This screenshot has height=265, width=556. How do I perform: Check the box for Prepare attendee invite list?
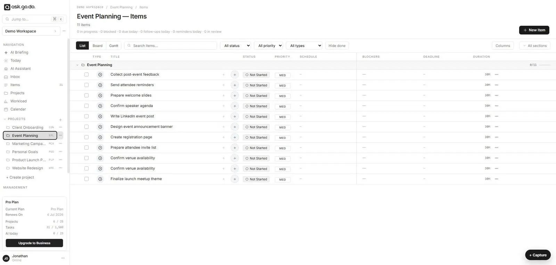pos(87,148)
